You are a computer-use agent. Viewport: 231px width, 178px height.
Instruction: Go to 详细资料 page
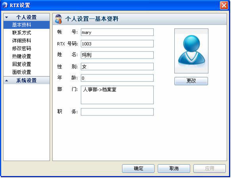click(x=22, y=41)
